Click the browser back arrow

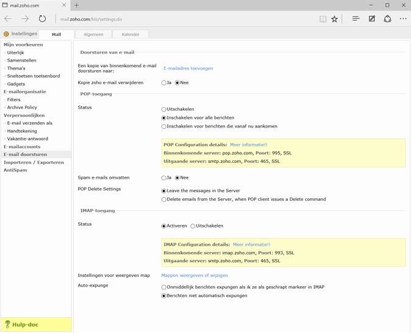(x=8, y=19)
